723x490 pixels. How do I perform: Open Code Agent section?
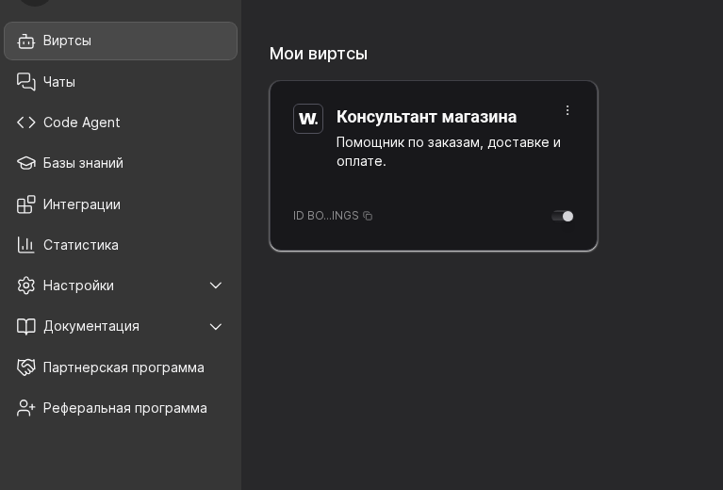pos(121,122)
